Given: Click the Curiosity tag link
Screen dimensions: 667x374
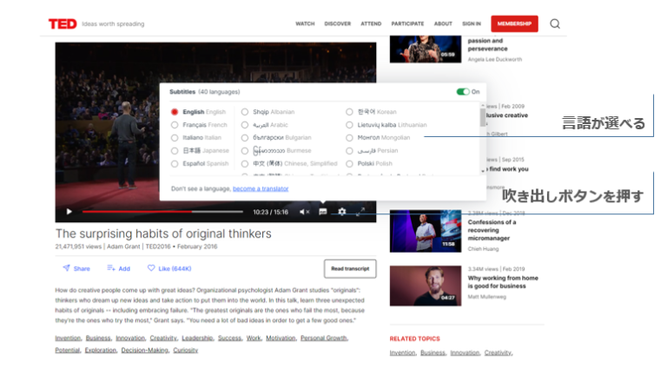Looking at the screenshot, I should [x=186, y=351].
